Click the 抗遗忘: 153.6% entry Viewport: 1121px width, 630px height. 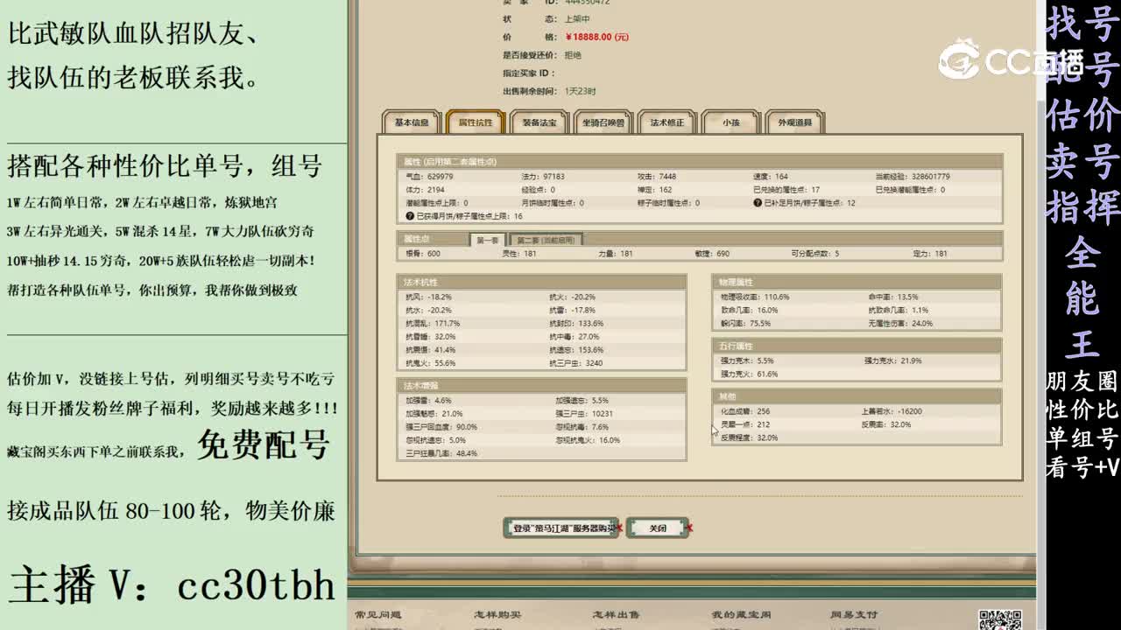click(x=576, y=350)
